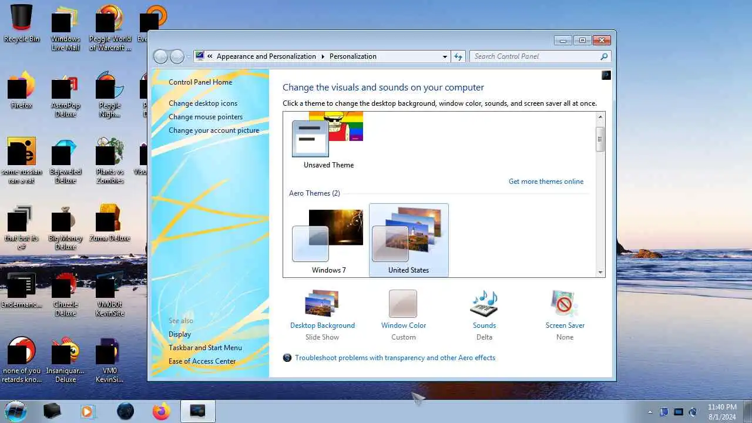Click the volume icon in system tray

(x=693, y=412)
